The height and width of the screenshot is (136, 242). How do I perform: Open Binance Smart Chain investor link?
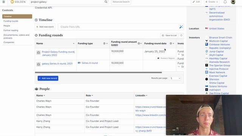tap(220, 37)
